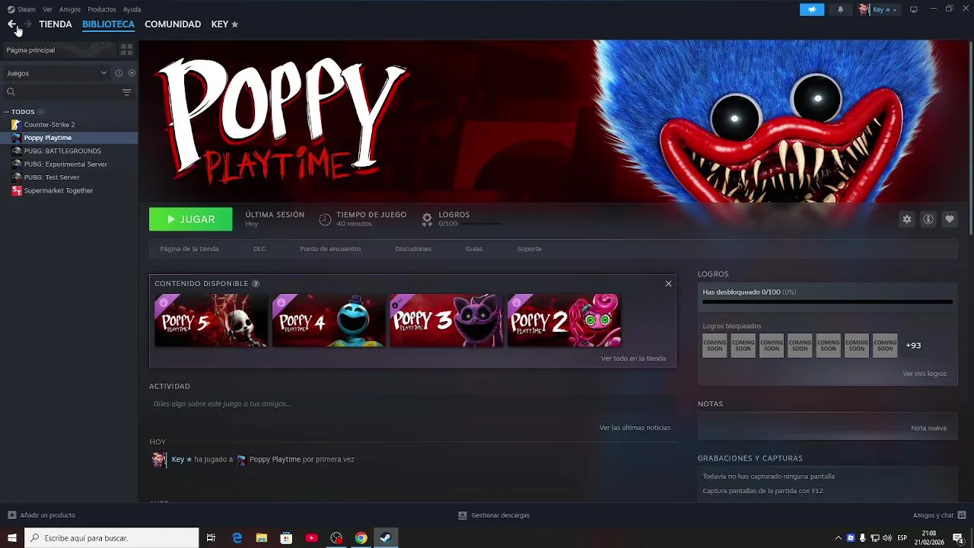Open the Ver menu

pos(47,9)
